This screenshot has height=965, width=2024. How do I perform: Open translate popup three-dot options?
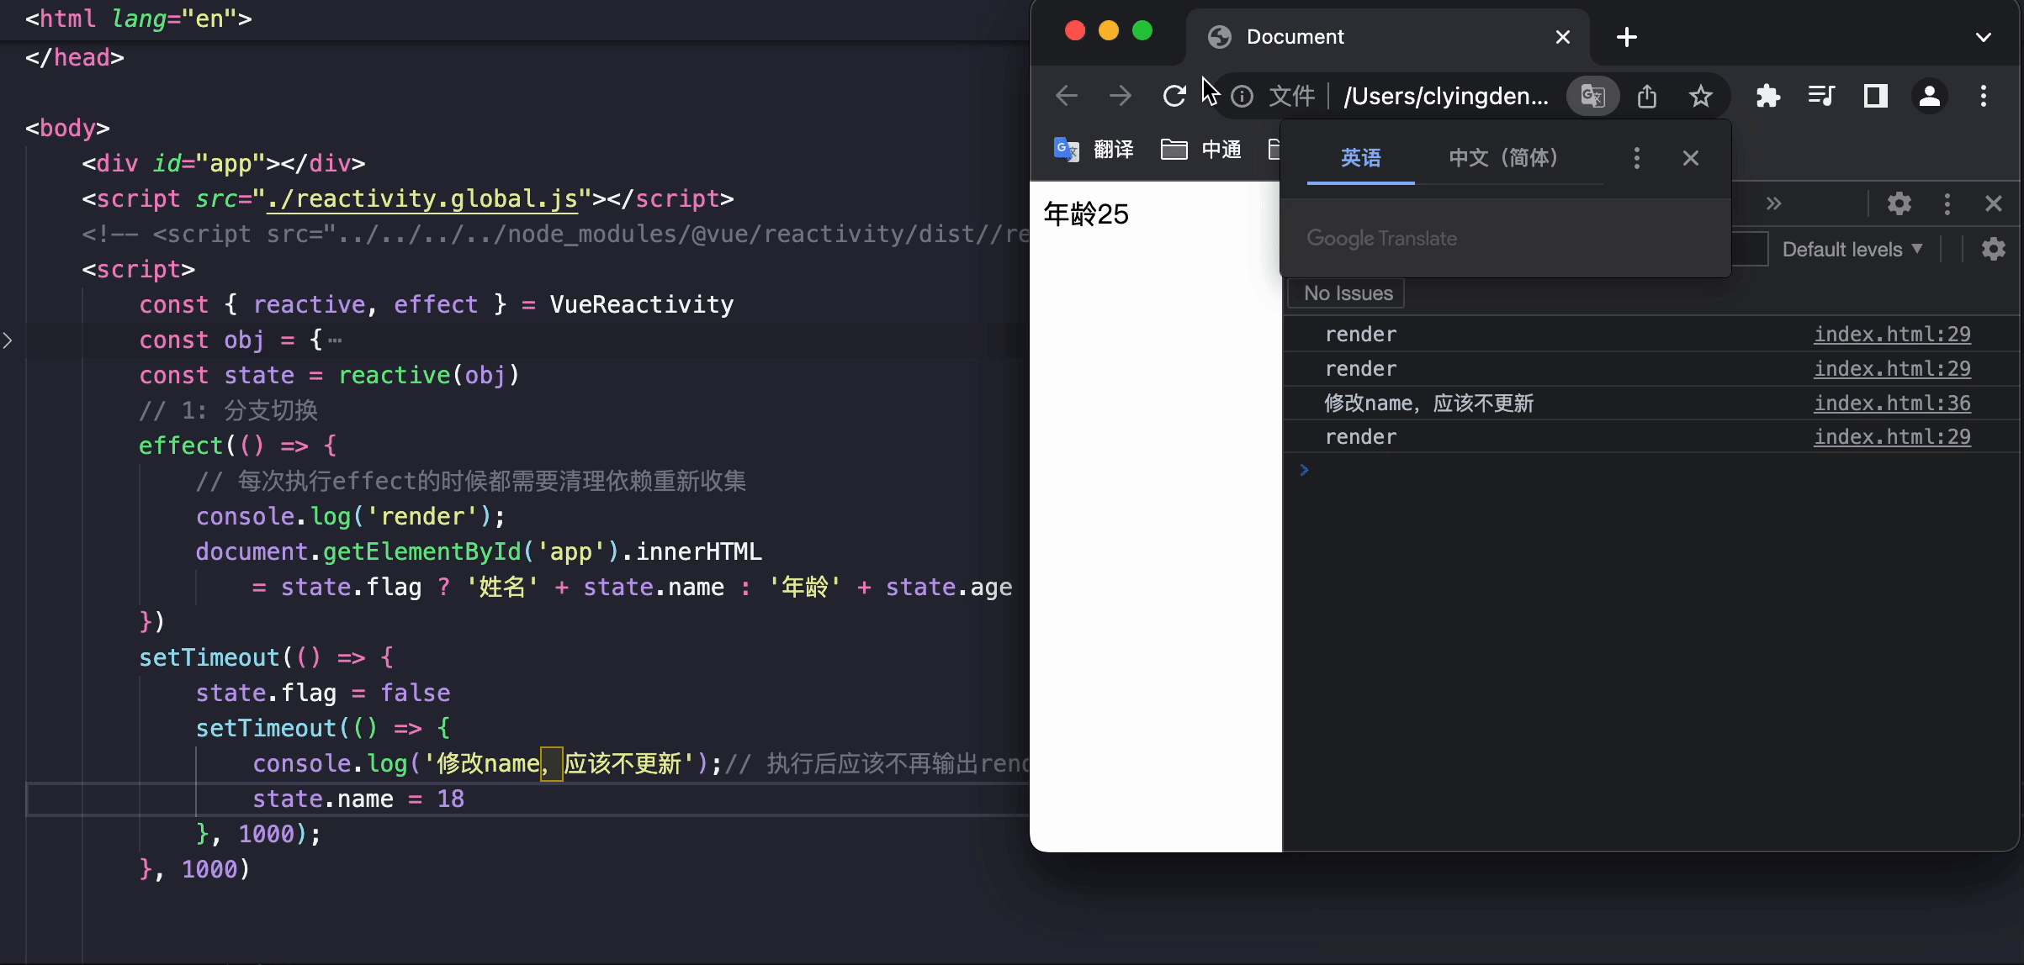click(1636, 158)
